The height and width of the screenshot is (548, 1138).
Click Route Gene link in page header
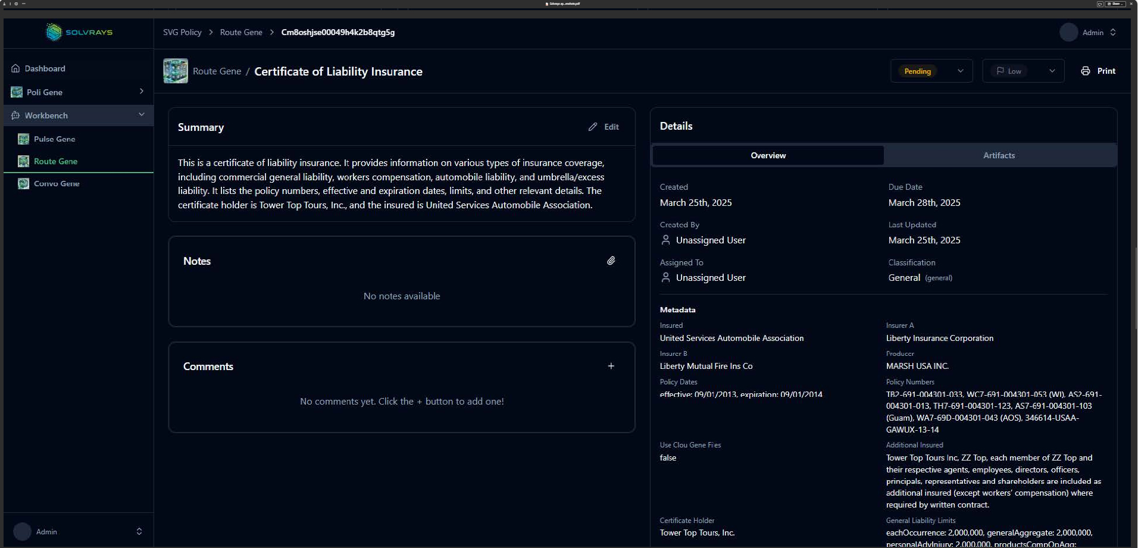[x=217, y=71]
